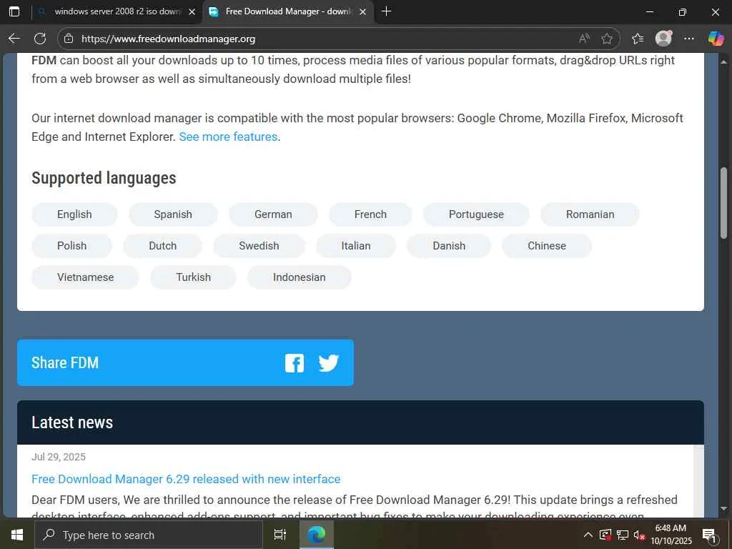This screenshot has height=549, width=732.
Task: Pick the Vietnamese language chip
Action: (86, 277)
